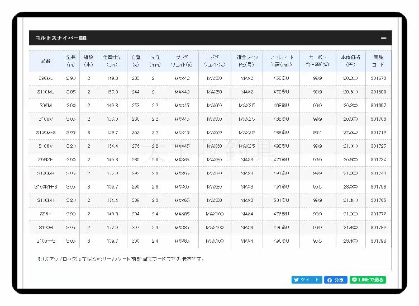This screenshot has height=306, width=419.
Task: Click the リールシート位置(mm) column header
Action: click(x=281, y=61)
